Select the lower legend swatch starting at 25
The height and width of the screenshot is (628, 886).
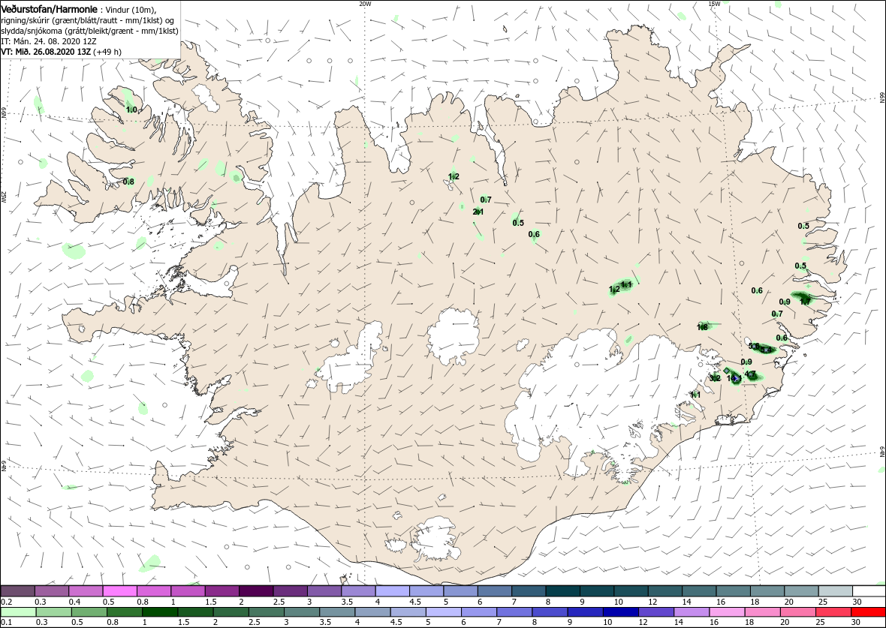pyautogui.click(x=833, y=612)
